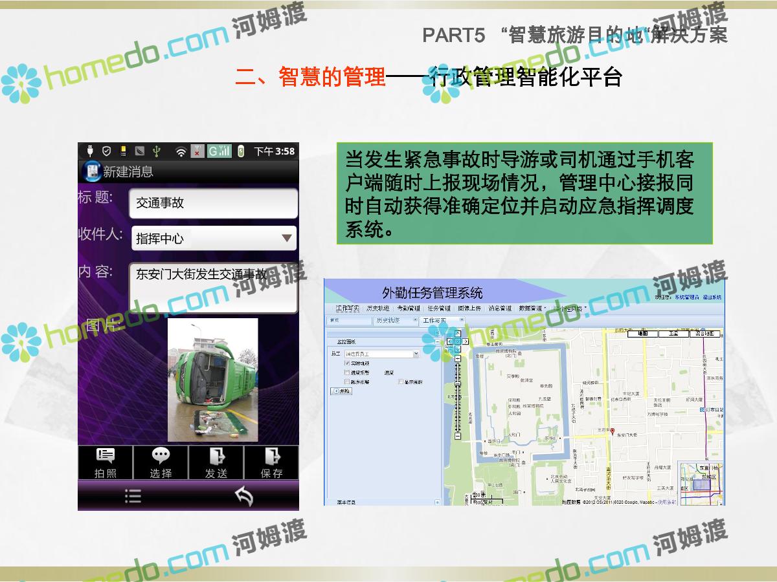Tap the 拍照 camera button
The height and width of the screenshot is (582, 777).
click(105, 462)
